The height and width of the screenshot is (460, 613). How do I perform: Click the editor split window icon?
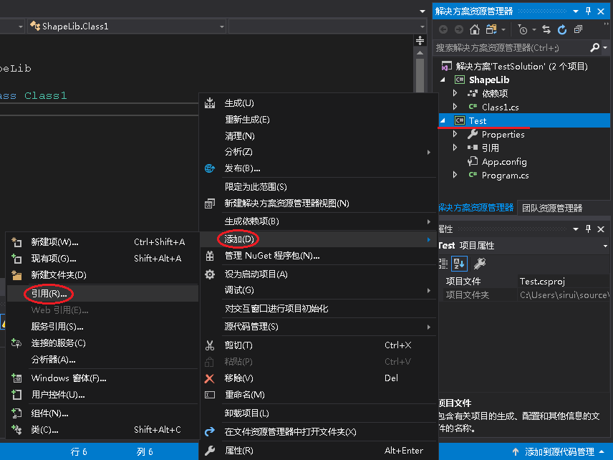point(420,40)
